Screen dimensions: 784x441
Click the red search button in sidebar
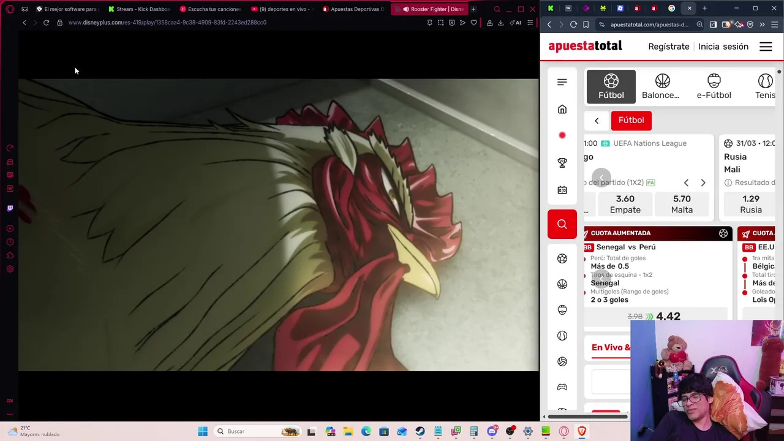[x=562, y=224]
